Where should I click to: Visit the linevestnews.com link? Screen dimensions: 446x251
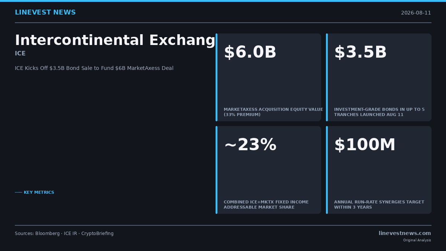click(405, 234)
